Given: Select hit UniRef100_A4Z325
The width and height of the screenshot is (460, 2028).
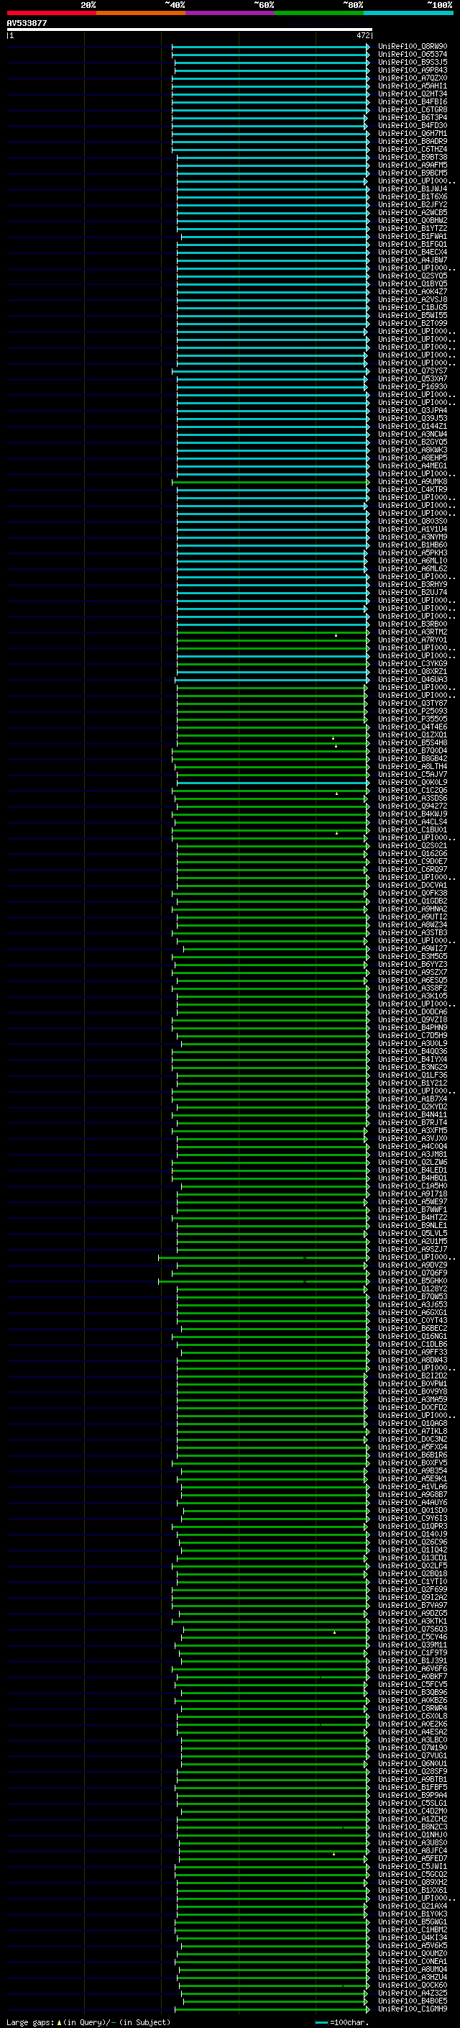Looking at the screenshot, I should [412, 1993].
